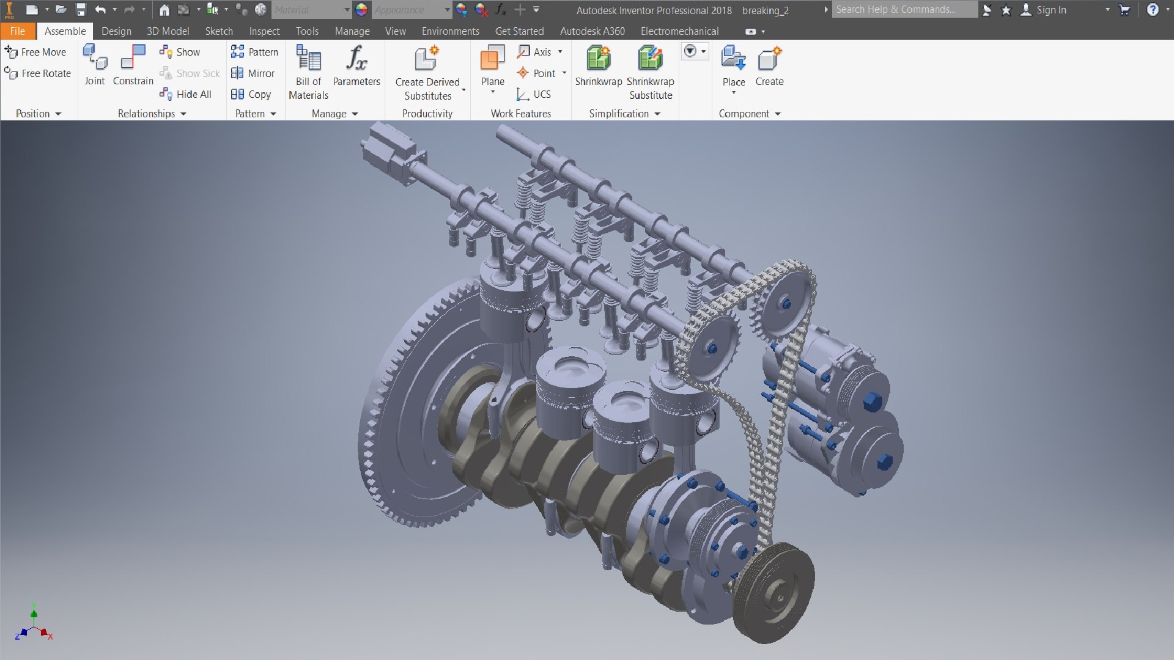1174x660 pixels.
Task: Undo the last action
Action: [x=100, y=9]
